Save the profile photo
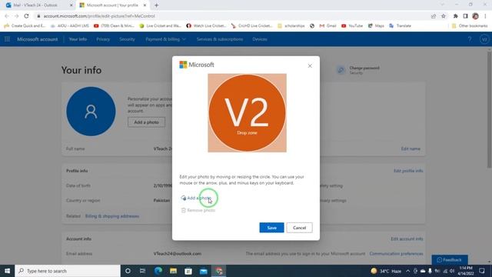This screenshot has width=492, height=277. [x=271, y=228]
